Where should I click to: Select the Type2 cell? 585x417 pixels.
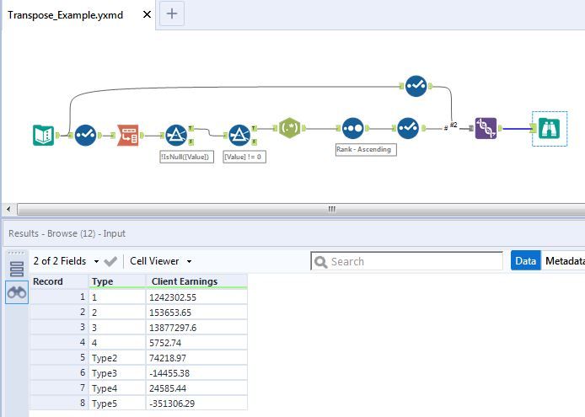tap(117, 358)
